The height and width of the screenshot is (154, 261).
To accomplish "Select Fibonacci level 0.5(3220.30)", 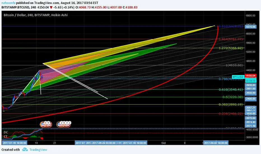I will [232, 97].
